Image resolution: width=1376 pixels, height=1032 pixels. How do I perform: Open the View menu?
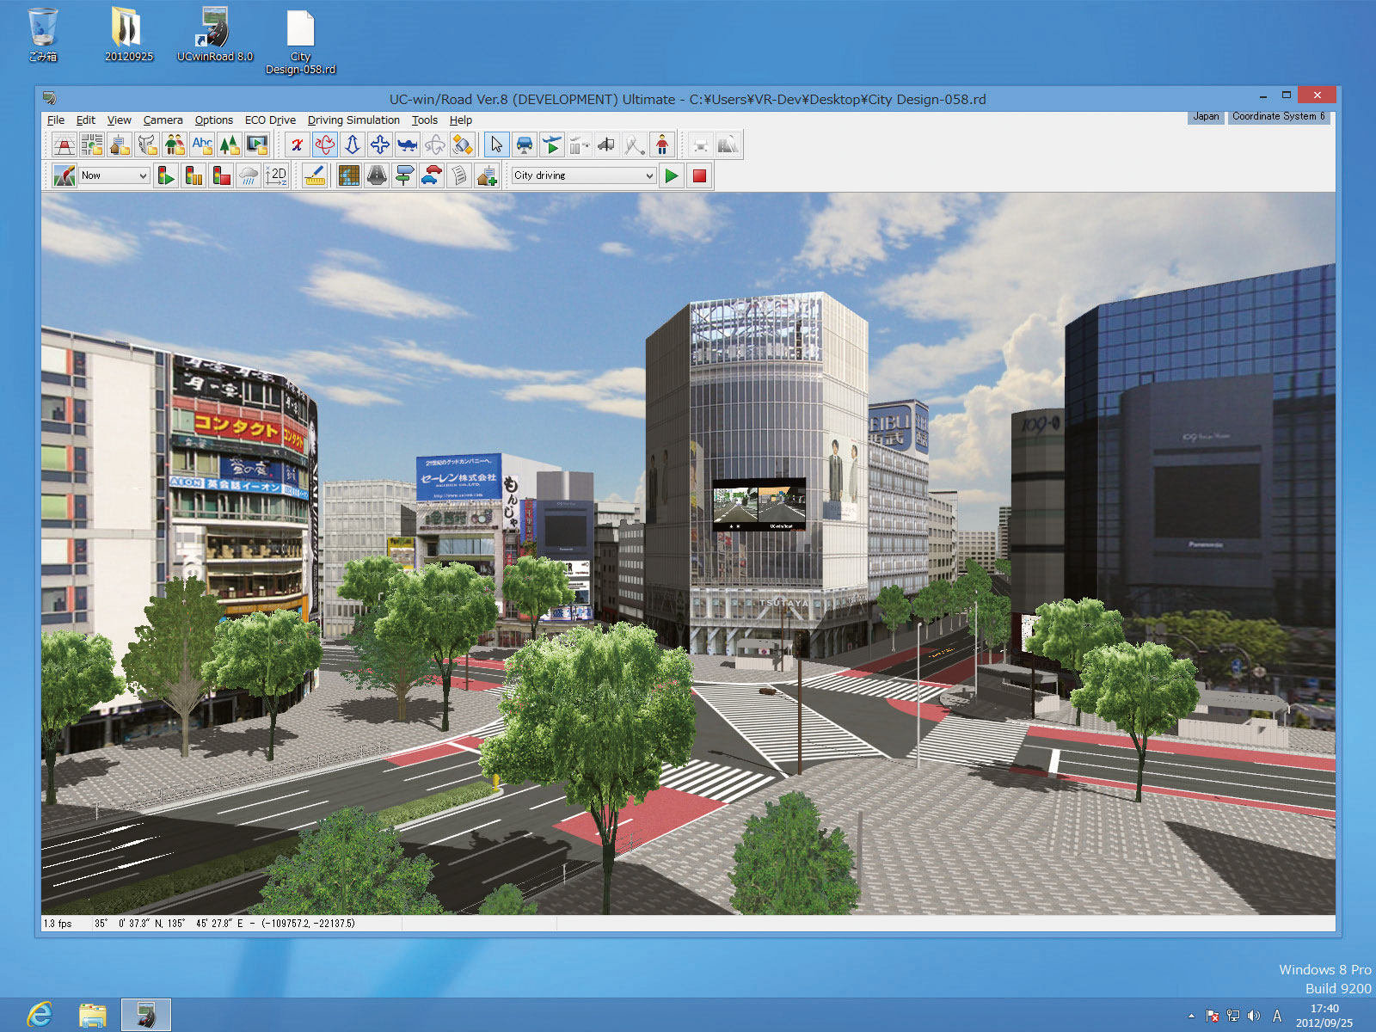coord(119,120)
